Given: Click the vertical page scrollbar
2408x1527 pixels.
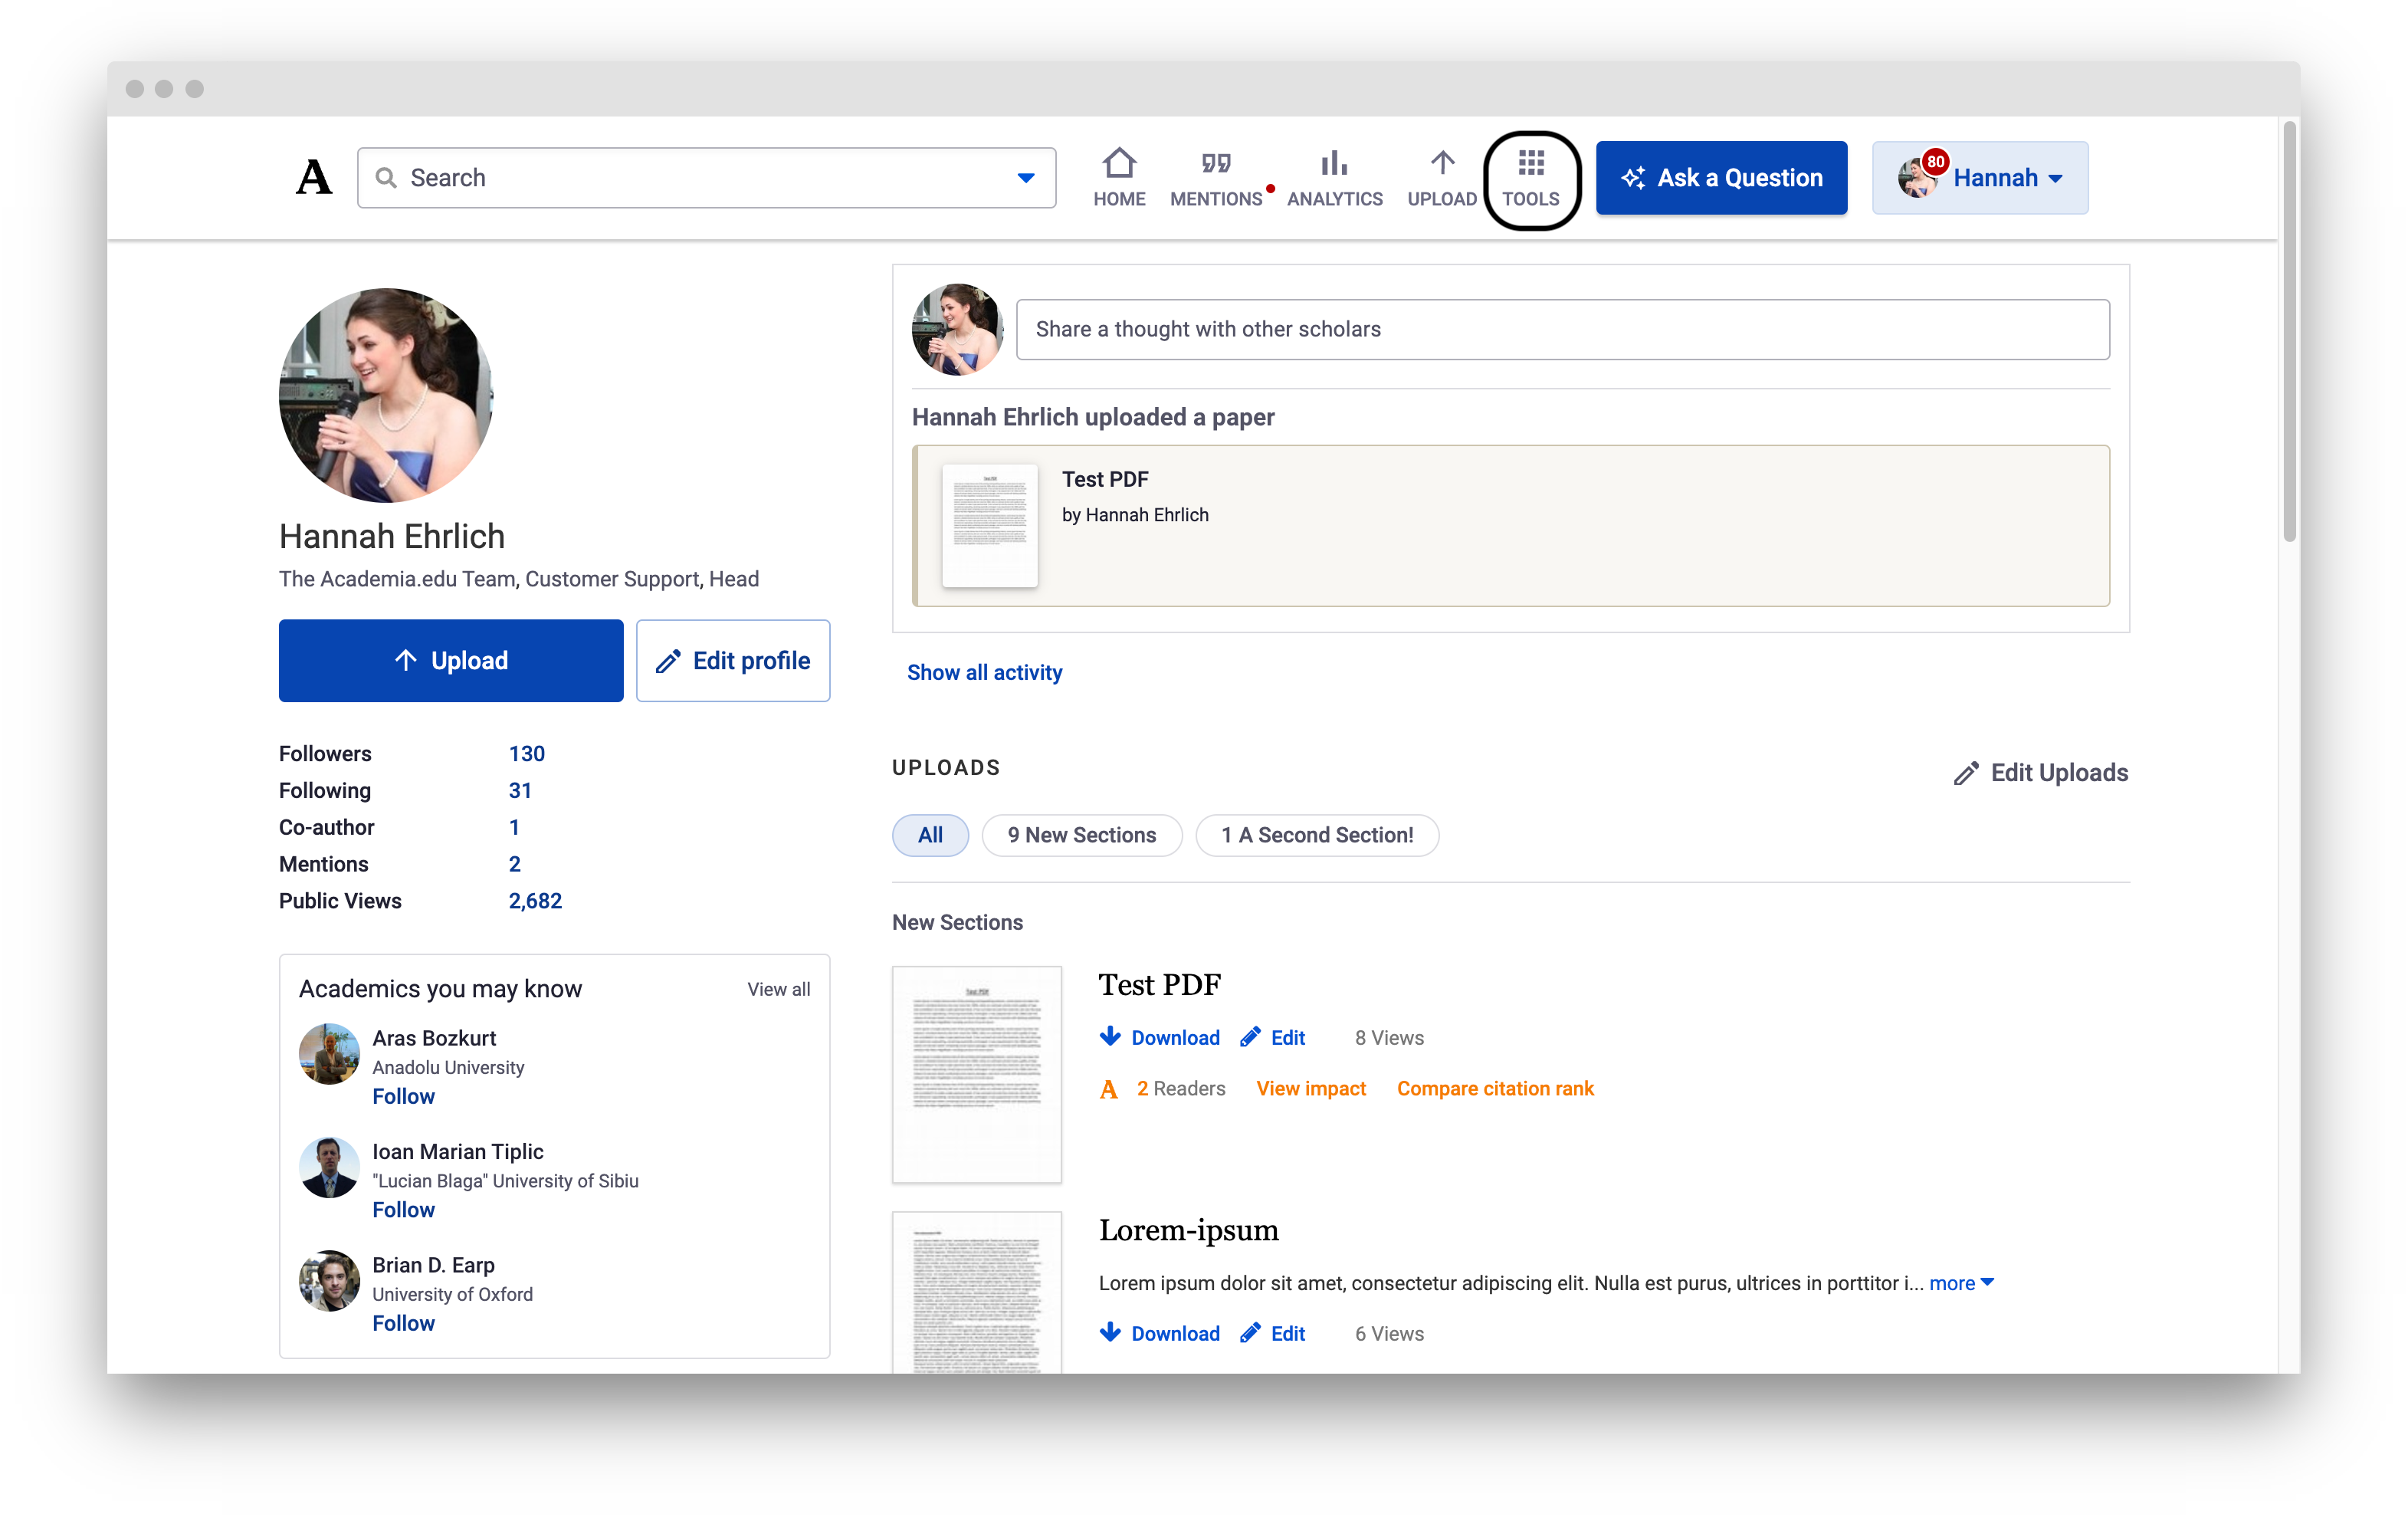Looking at the screenshot, I should [x=2289, y=332].
